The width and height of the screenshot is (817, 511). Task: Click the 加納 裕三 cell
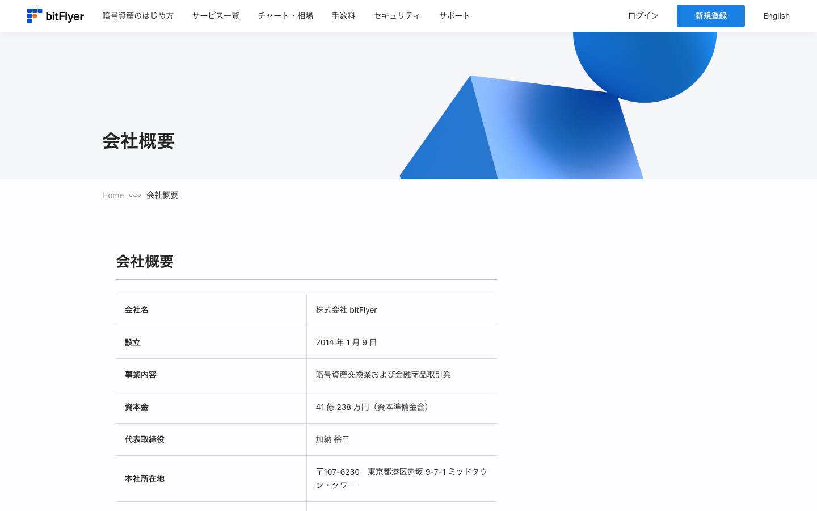(402, 439)
